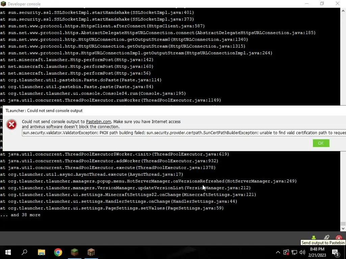This screenshot has width=346, height=259.
Task: Click OK in the TLauncher error dialog
Action: click(x=321, y=143)
